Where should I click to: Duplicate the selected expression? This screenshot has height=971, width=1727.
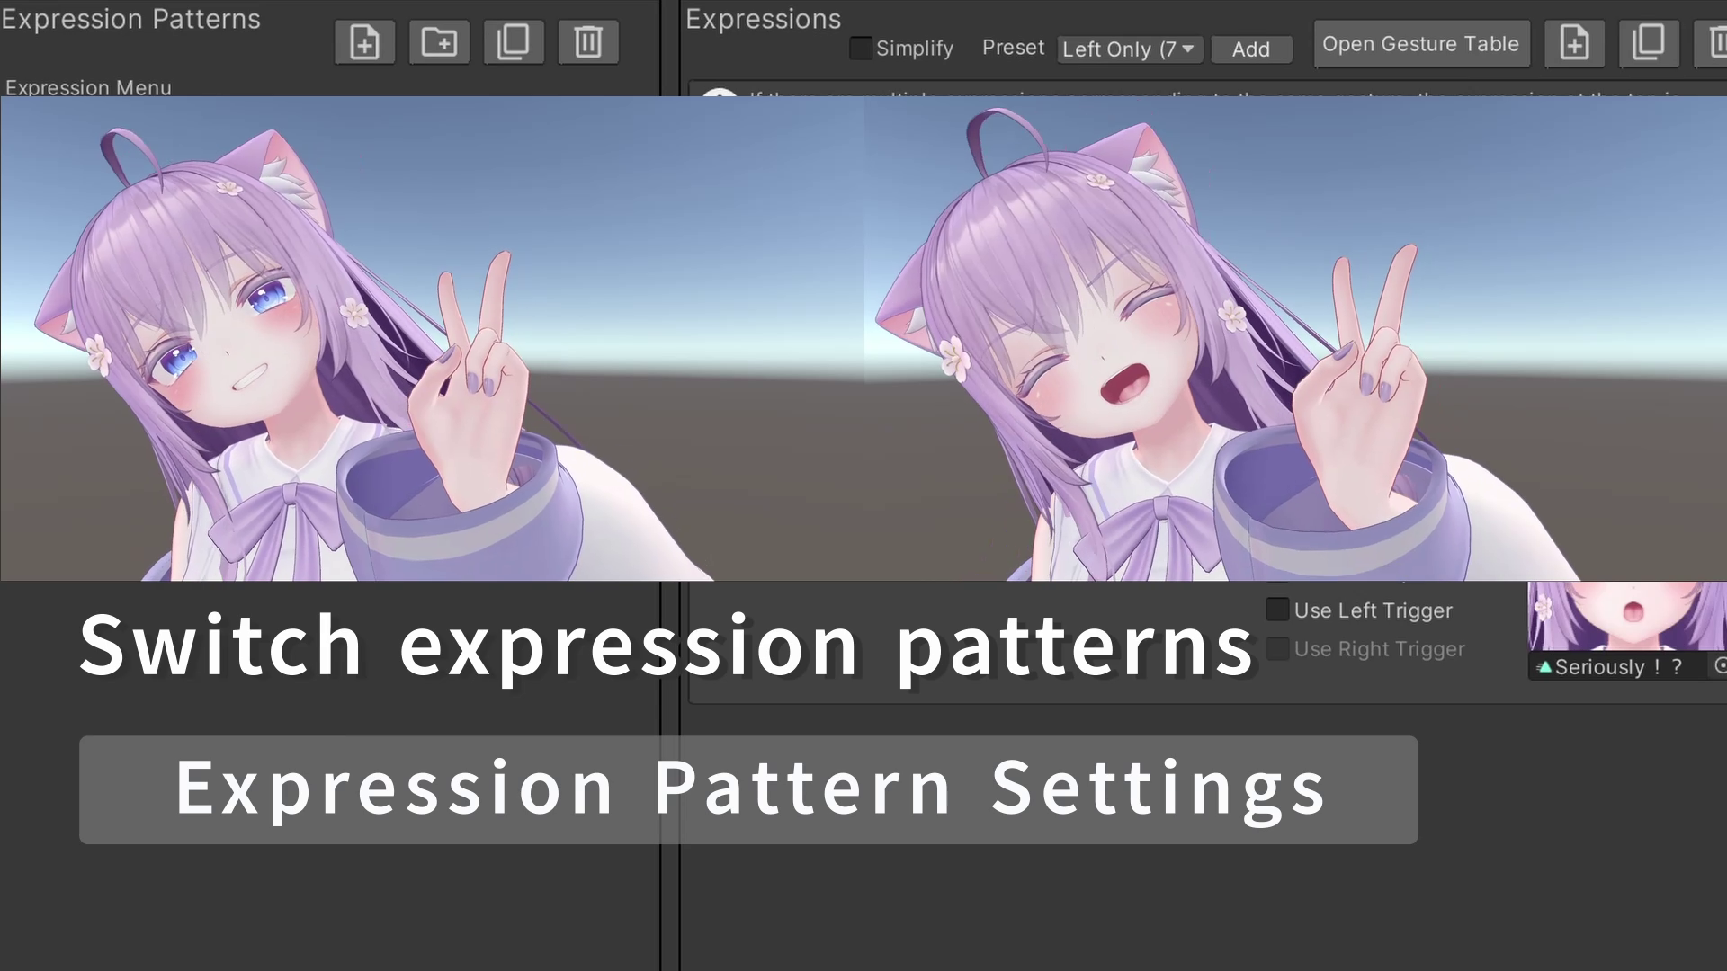pyautogui.click(x=1649, y=42)
